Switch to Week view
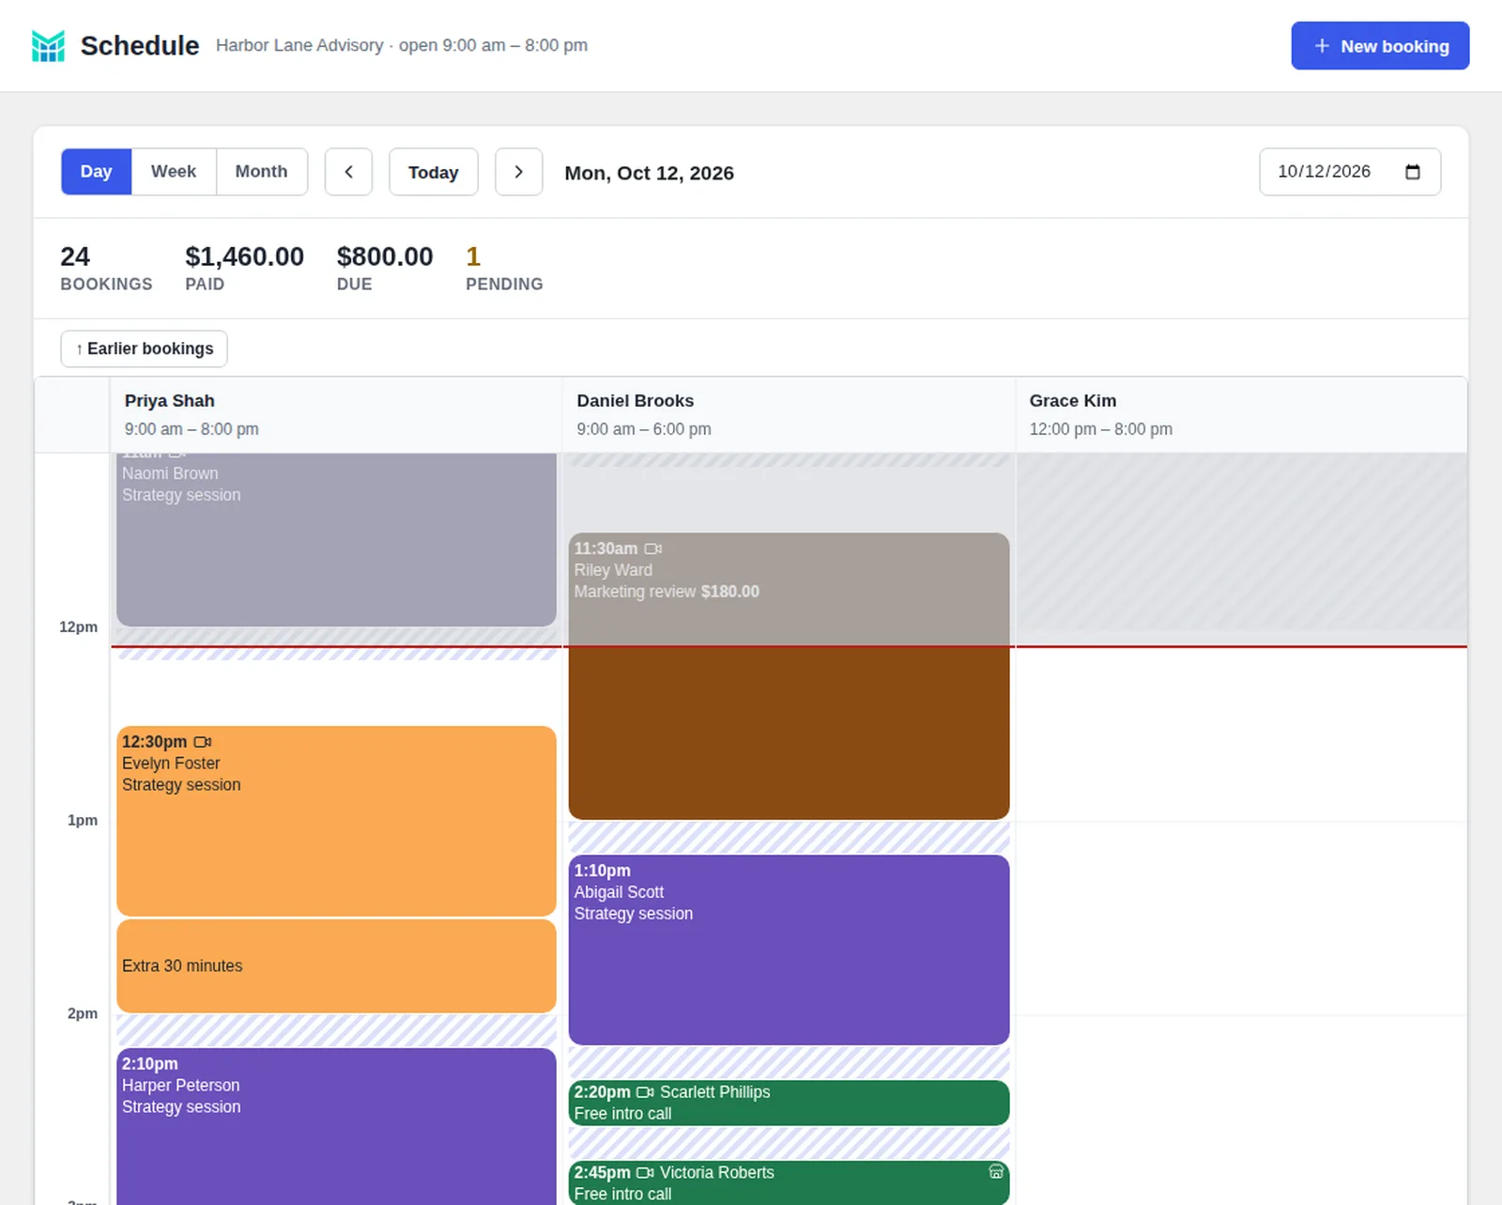The height and width of the screenshot is (1205, 1502). 174,172
